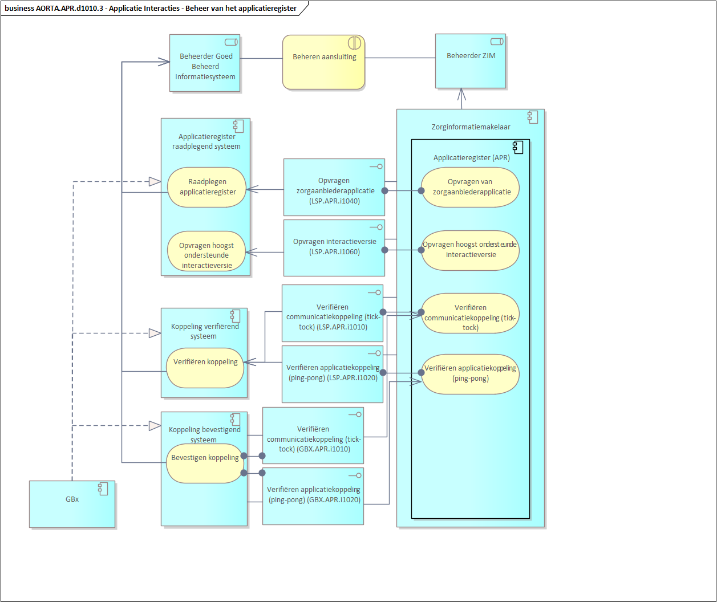Click the diagram title label at top left
717x602 pixels.
(x=151, y=8)
